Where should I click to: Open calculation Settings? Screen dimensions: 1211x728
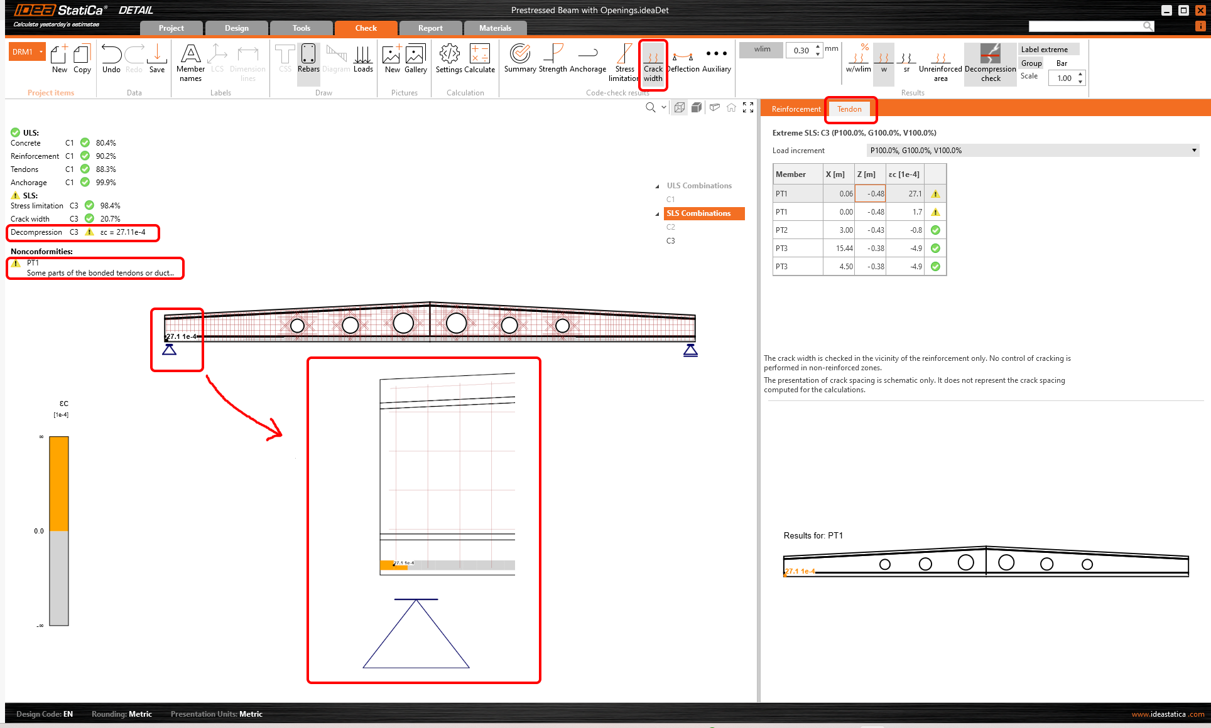tap(448, 59)
